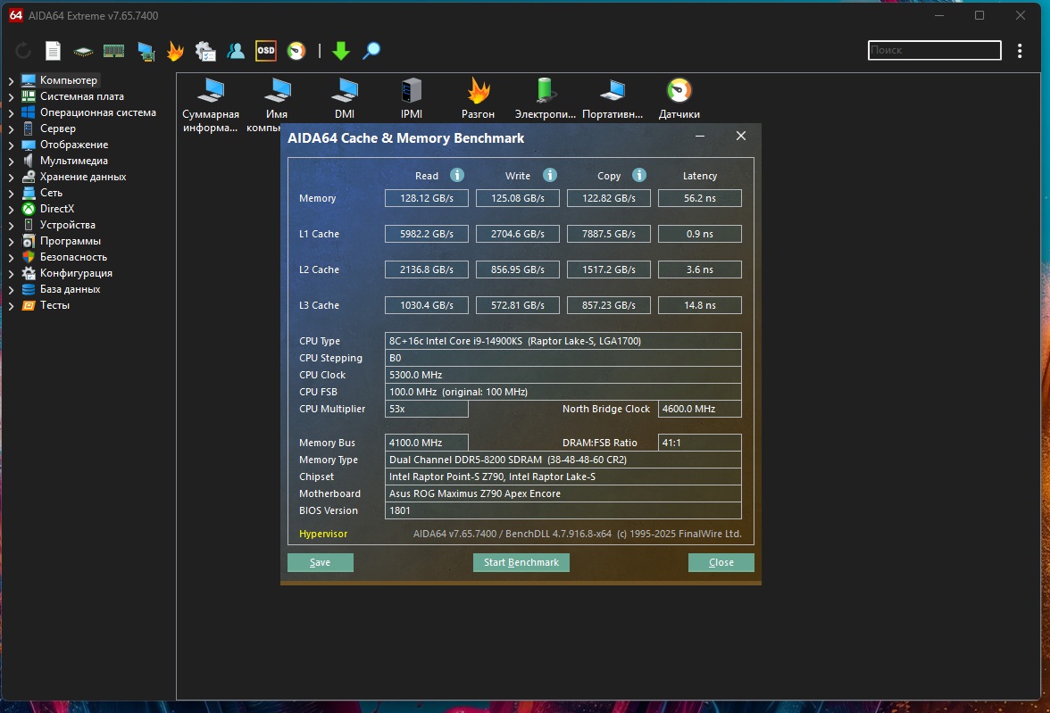Close the benchmark dialog with X
This screenshot has width=1050, height=713.
pyautogui.click(x=741, y=136)
